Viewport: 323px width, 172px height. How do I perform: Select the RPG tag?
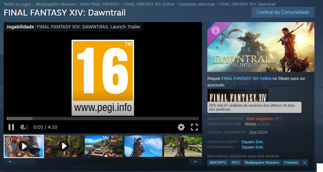pyautogui.click(x=235, y=162)
